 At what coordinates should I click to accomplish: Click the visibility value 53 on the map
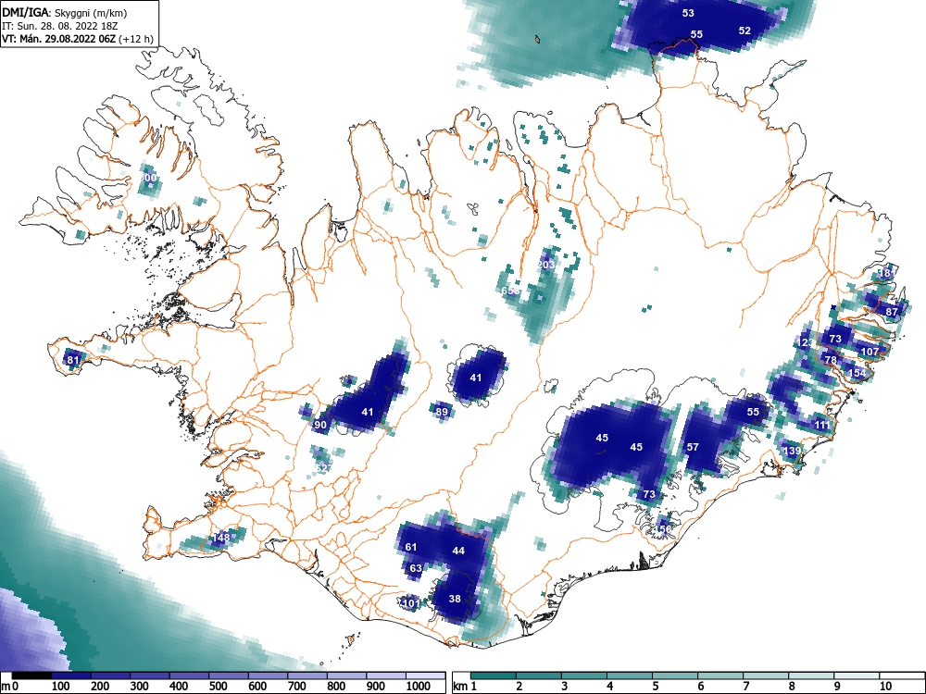[x=688, y=13]
